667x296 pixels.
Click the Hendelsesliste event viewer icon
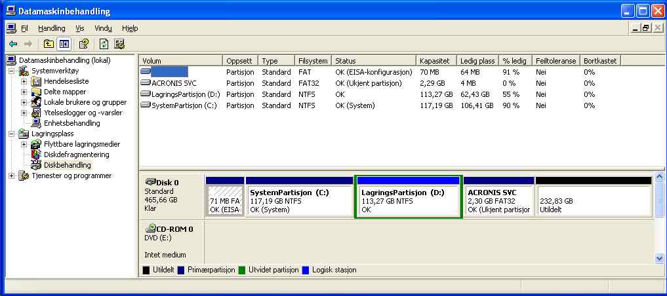click(37, 81)
